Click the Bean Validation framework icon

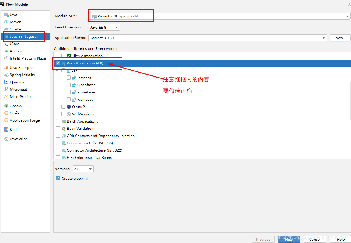coord(64,128)
